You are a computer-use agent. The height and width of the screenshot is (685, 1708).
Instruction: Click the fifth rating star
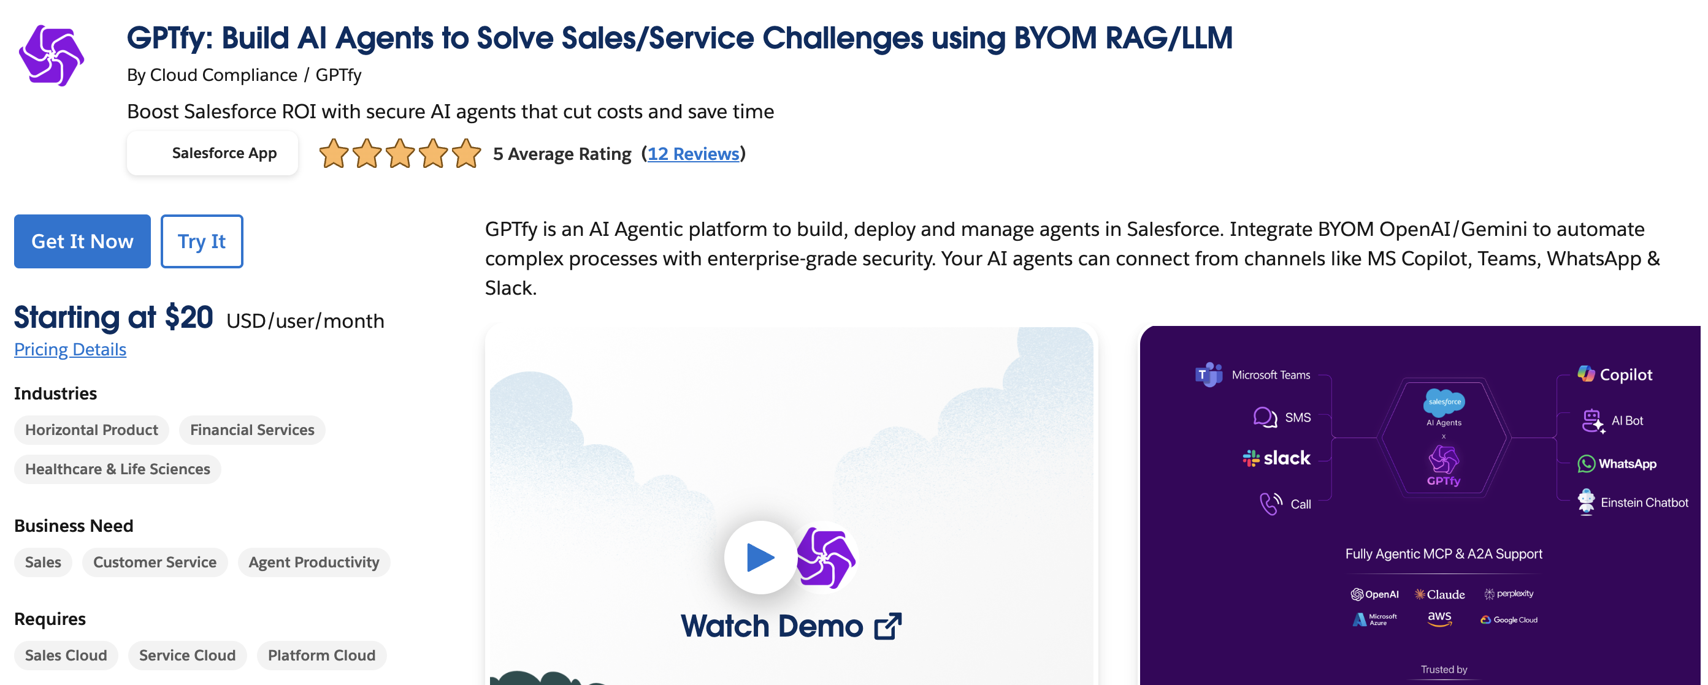(x=466, y=154)
